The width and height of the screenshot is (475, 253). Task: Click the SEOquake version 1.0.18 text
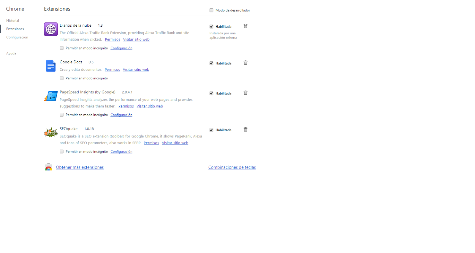89,129
